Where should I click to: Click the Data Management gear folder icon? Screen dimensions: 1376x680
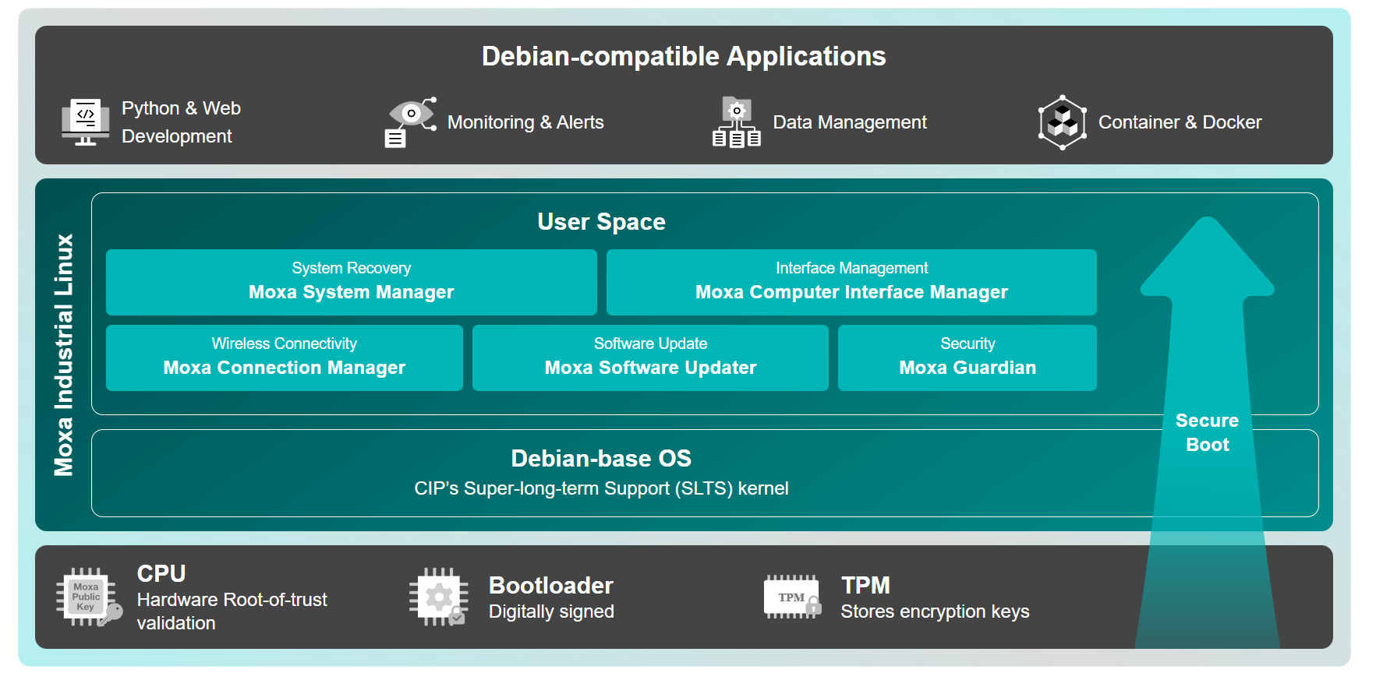click(736, 122)
